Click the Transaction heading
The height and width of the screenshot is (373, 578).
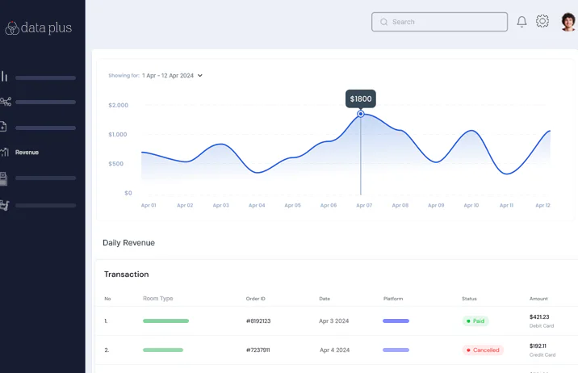tap(127, 275)
